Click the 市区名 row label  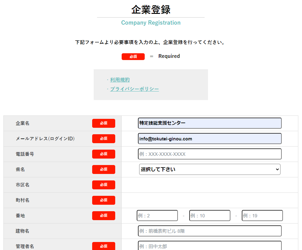pyautogui.click(x=23, y=185)
